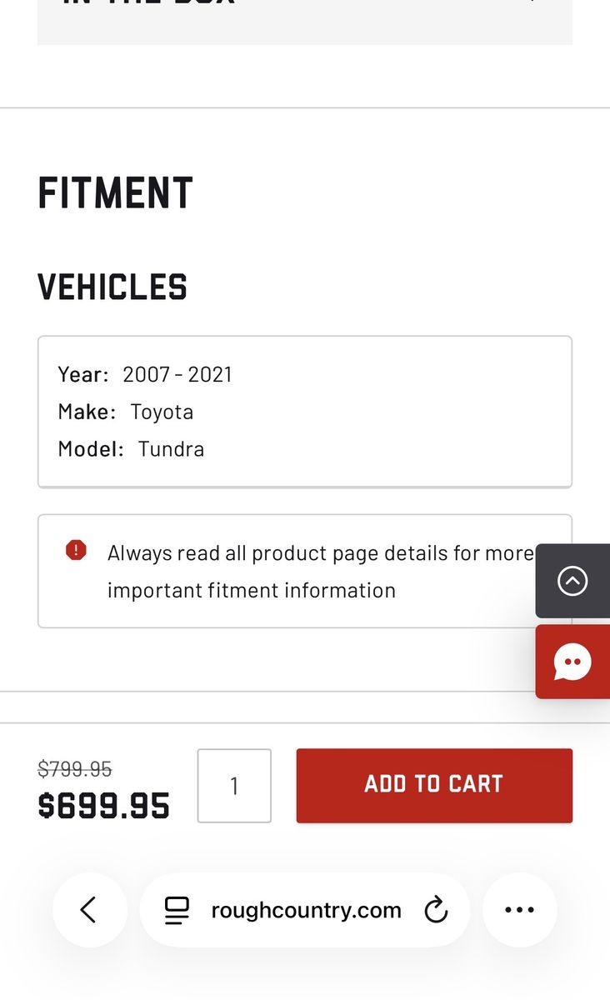Tap the $699.95 sale price
Image resolution: width=610 pixels, height=1000 pixels.
pos(104,806)
